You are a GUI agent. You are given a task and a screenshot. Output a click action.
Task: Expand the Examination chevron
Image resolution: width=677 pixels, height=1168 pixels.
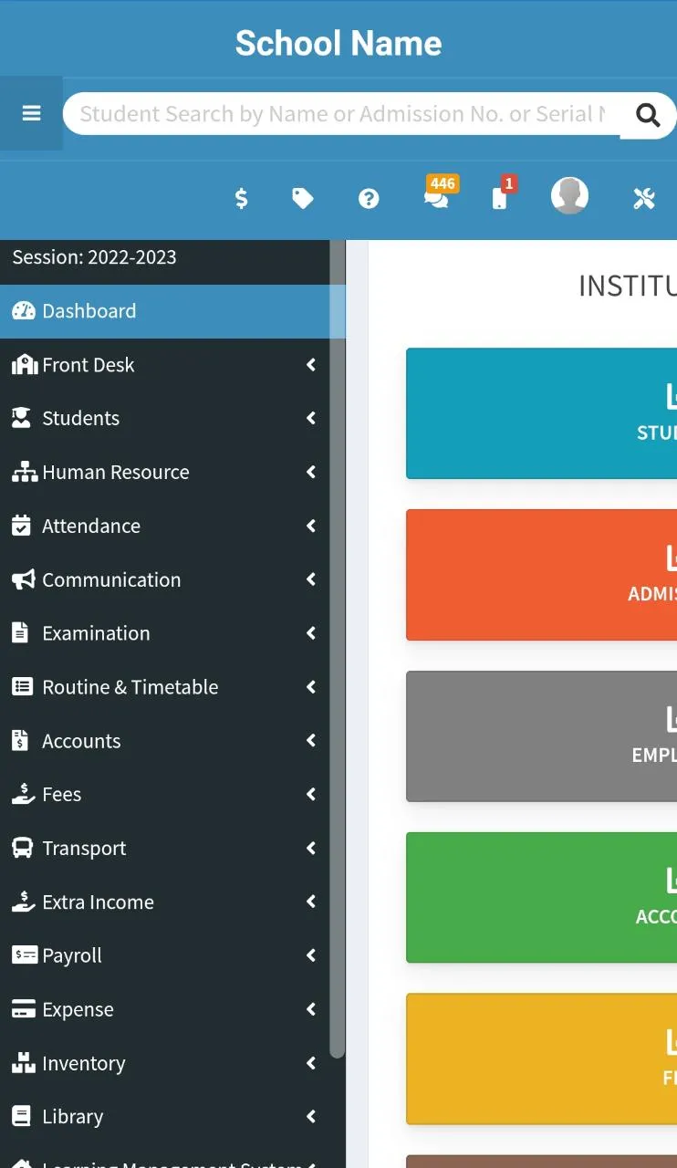coord(311,633)
